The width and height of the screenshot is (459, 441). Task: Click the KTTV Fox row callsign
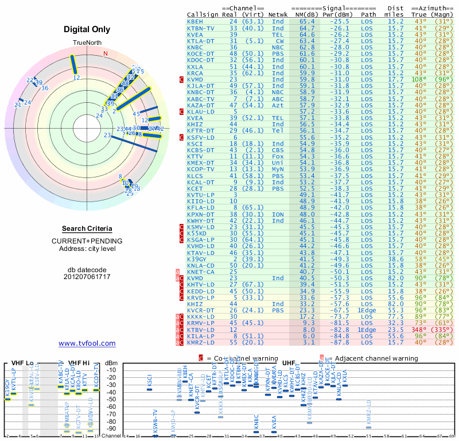pyautogui.click(x=195, y=156)
